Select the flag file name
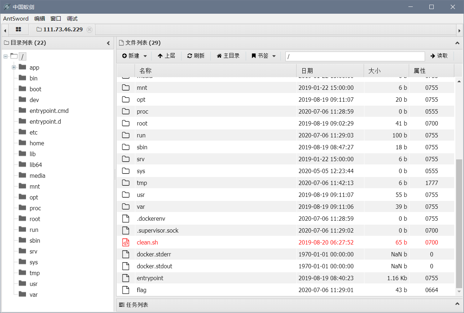Viewport: 464px width, 313px height. [x=141, y=290]
